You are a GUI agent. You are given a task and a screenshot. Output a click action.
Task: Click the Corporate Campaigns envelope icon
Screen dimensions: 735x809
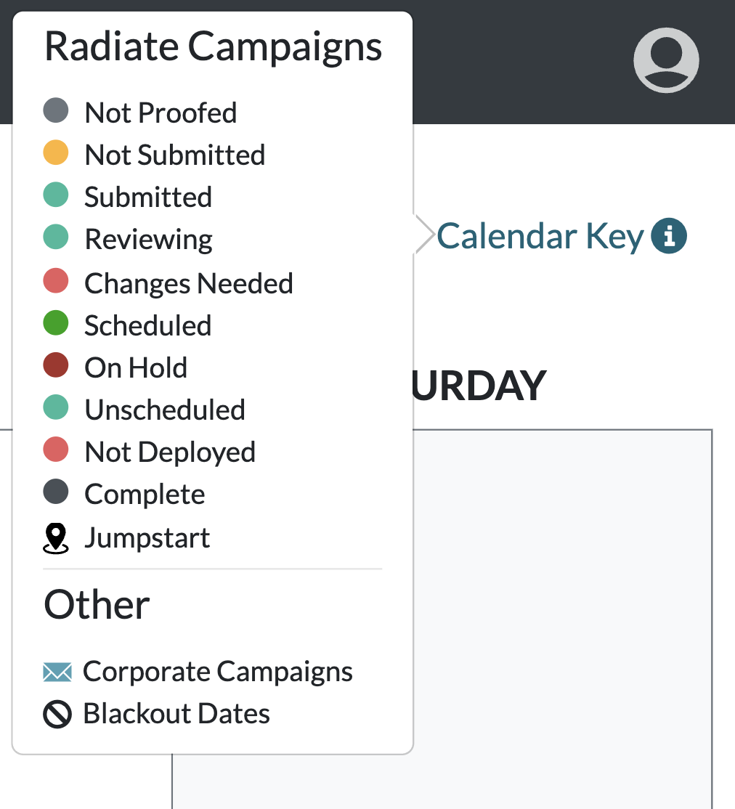[x=57, y=672]
